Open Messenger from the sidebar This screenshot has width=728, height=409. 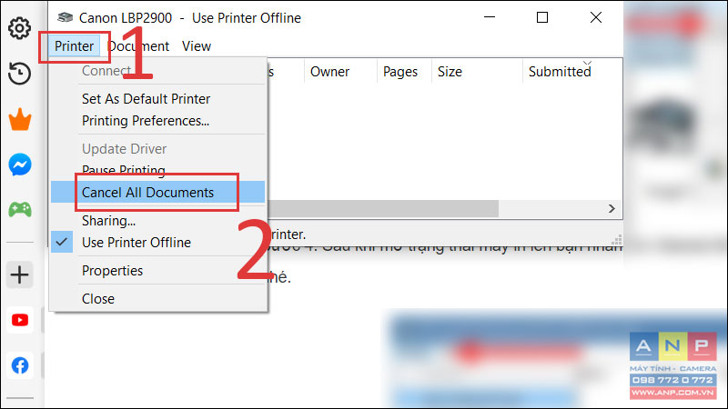coord(20,165)
